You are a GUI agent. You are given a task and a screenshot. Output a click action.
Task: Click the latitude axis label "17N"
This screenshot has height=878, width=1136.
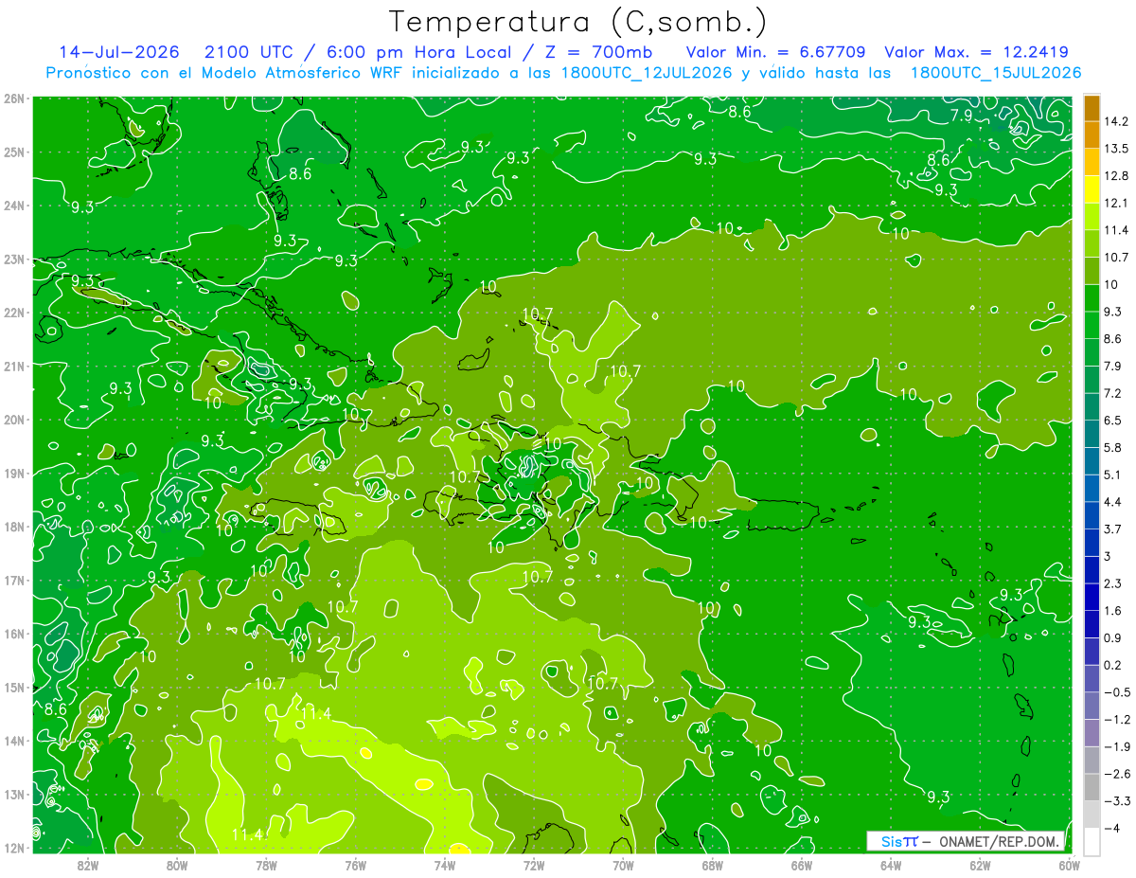[14, 580]
